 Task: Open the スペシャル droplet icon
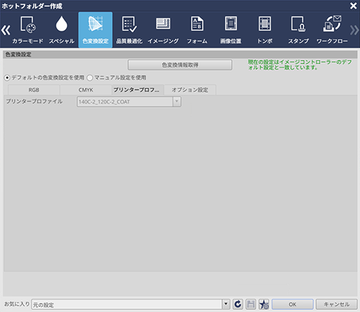(x=61, y=30)
